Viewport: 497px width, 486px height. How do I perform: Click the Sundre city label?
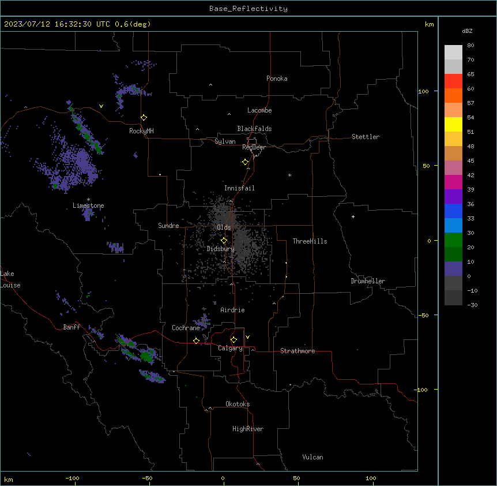(x=168, y=226)
